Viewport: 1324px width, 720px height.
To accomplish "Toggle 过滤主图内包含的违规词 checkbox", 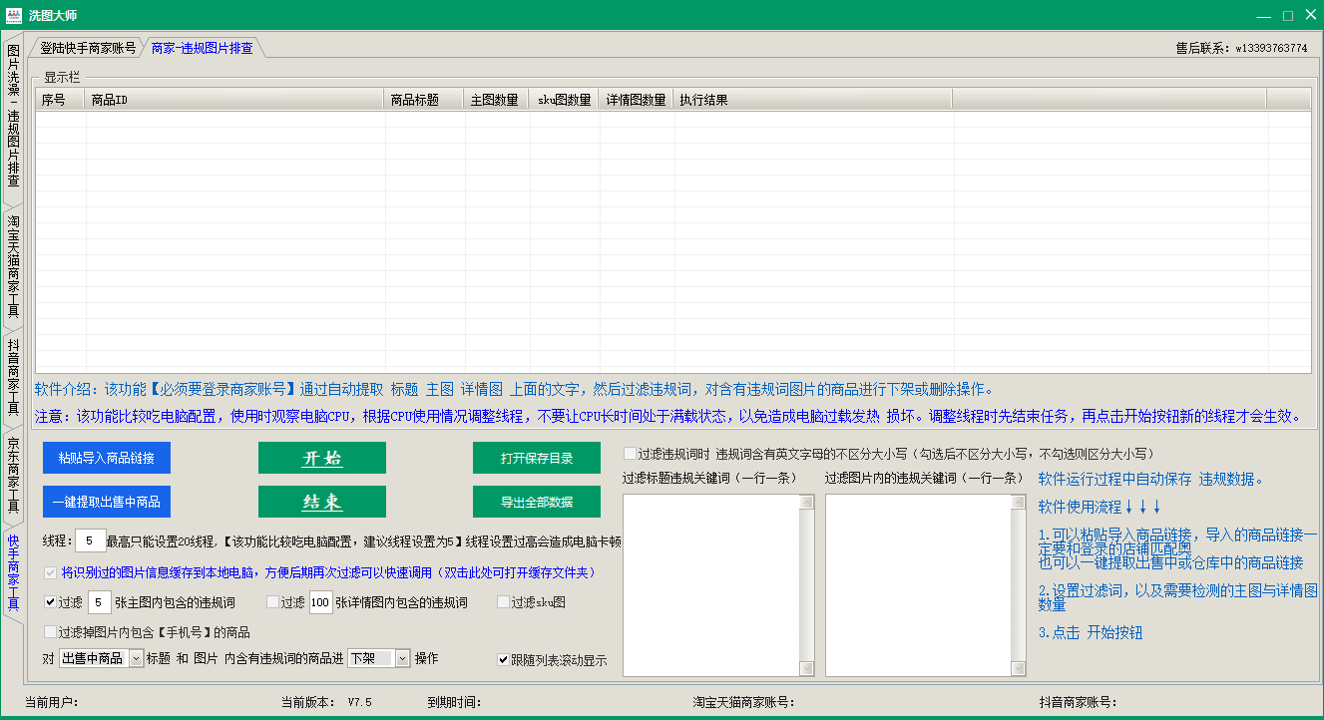I will [51, 602].
